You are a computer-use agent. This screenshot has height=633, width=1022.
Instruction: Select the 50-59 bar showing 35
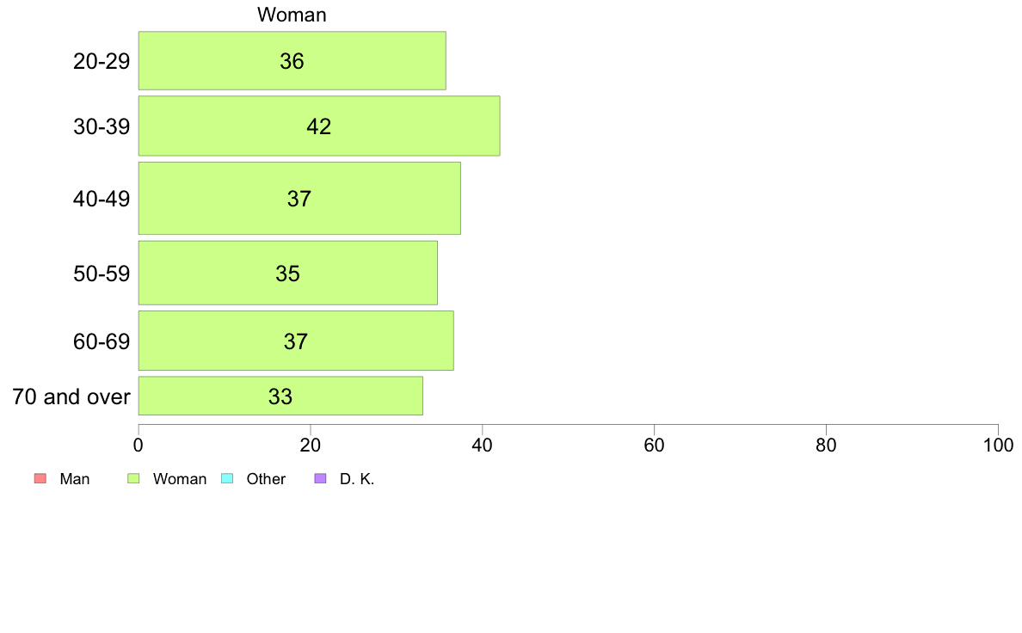point(287,273)
